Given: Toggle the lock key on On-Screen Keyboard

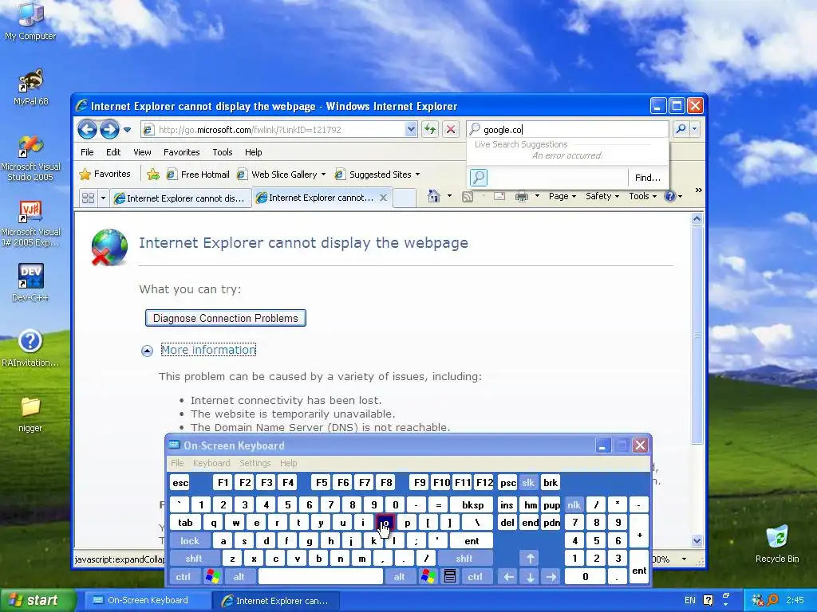Looking at the screenshot, I should point(190,541).
